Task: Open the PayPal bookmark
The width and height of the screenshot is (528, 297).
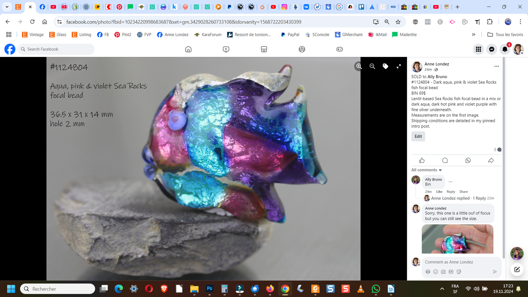Action: 290,35
